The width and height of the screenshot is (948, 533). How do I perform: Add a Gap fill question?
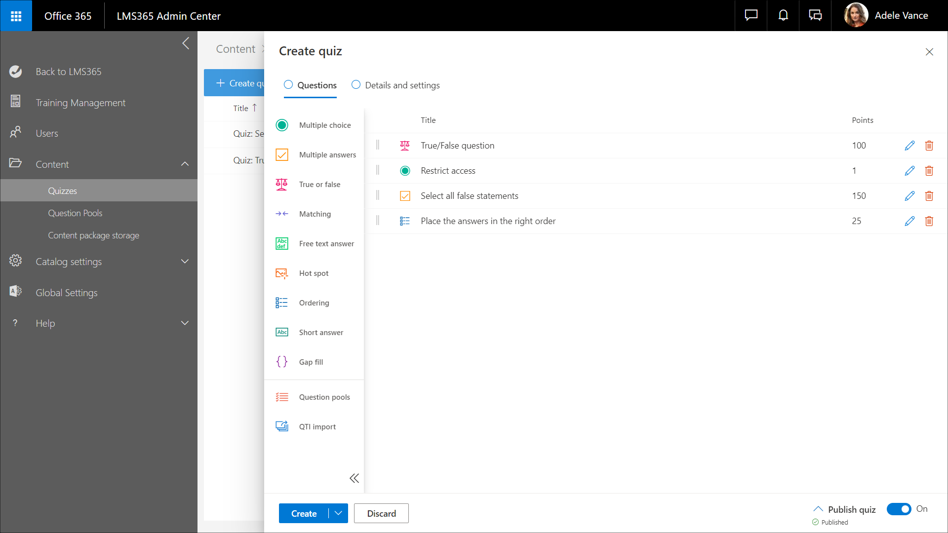pyautogui.click(x=311, y=362)
